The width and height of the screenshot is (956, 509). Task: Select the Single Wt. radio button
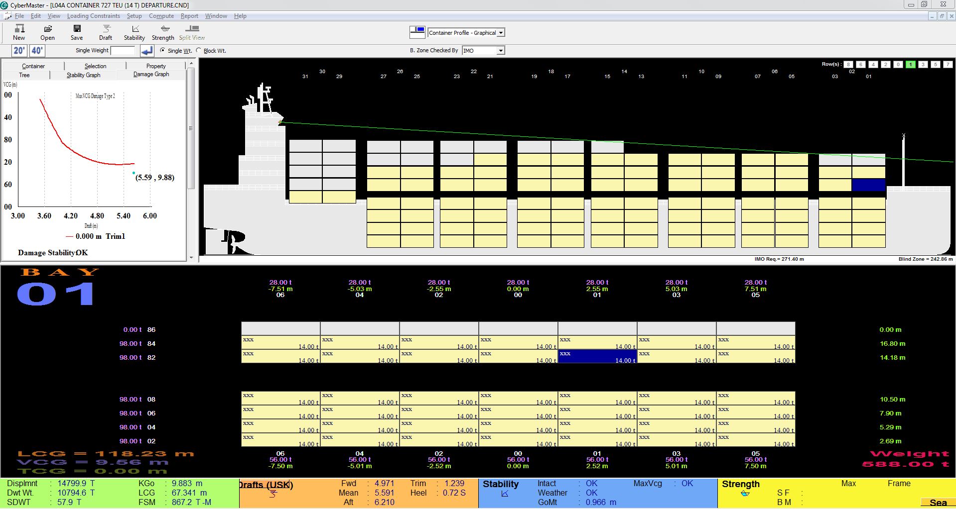162,50
